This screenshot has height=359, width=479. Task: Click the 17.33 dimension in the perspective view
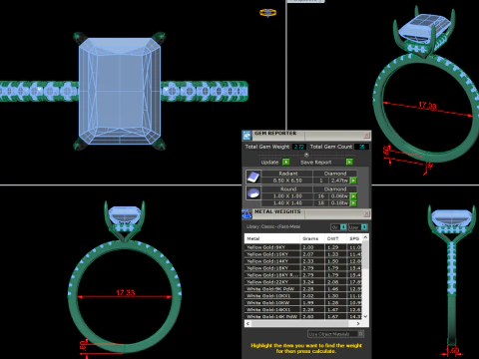point(427,106)
